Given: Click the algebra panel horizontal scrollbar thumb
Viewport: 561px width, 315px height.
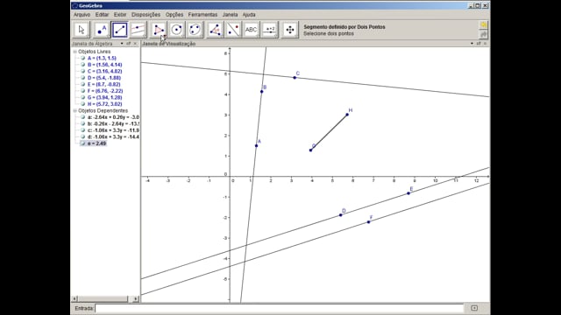Looking at the screenshot, I should (103, 298).
